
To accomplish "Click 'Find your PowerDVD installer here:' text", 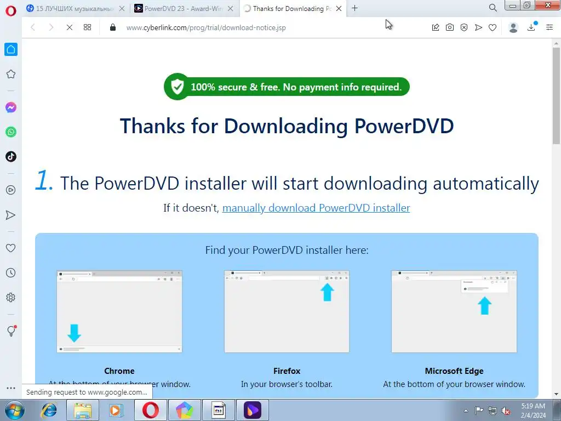I will coord(287,250).
